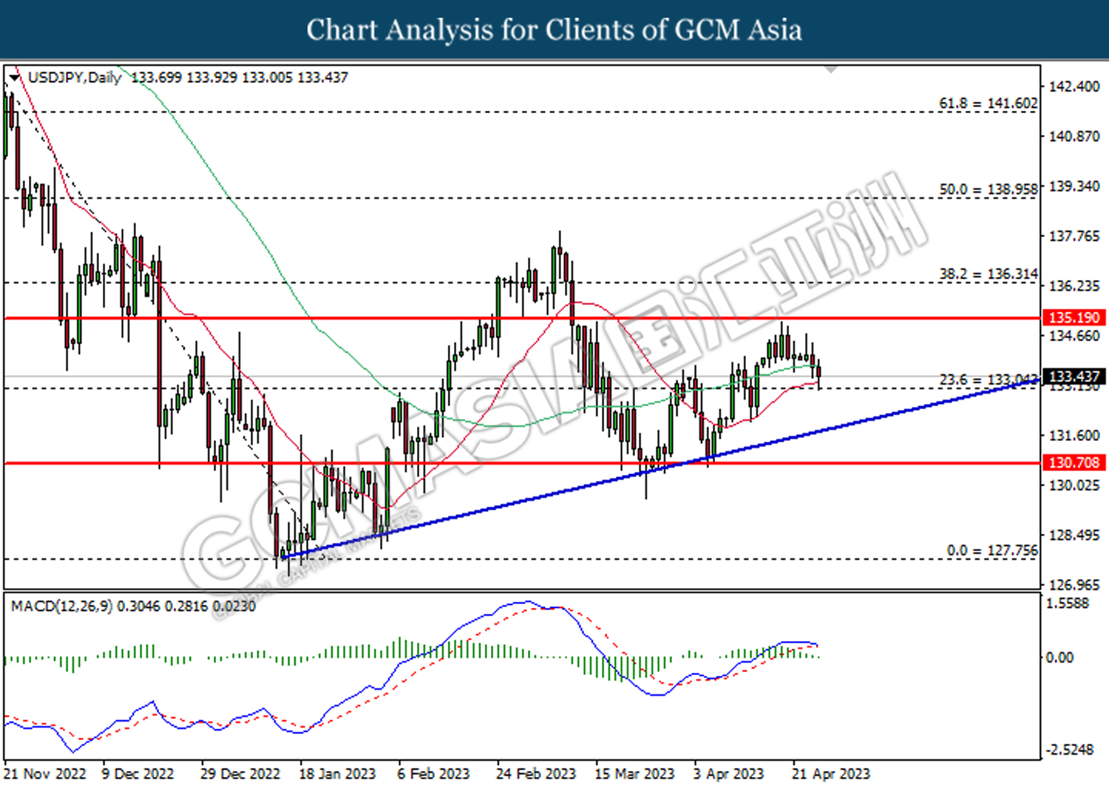Click the 3 Apr 2023 date label
Screen dimensions: 1109x791
[x=728, y=774]
